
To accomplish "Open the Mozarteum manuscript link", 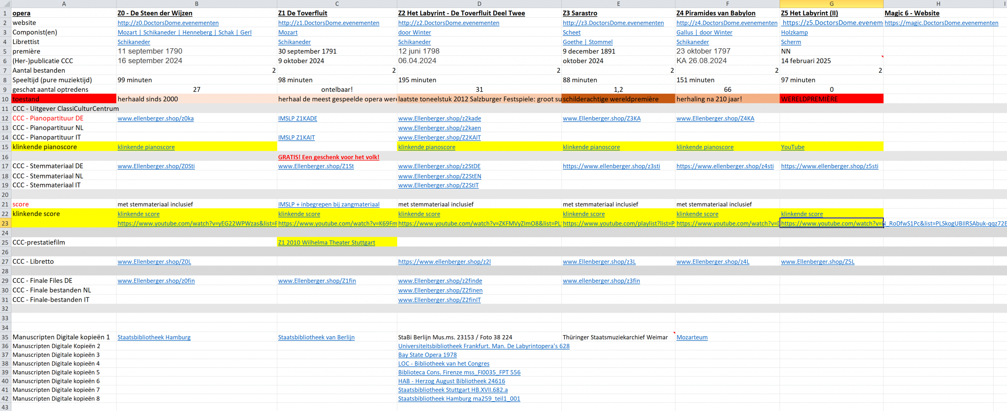I will coord(692,337).
